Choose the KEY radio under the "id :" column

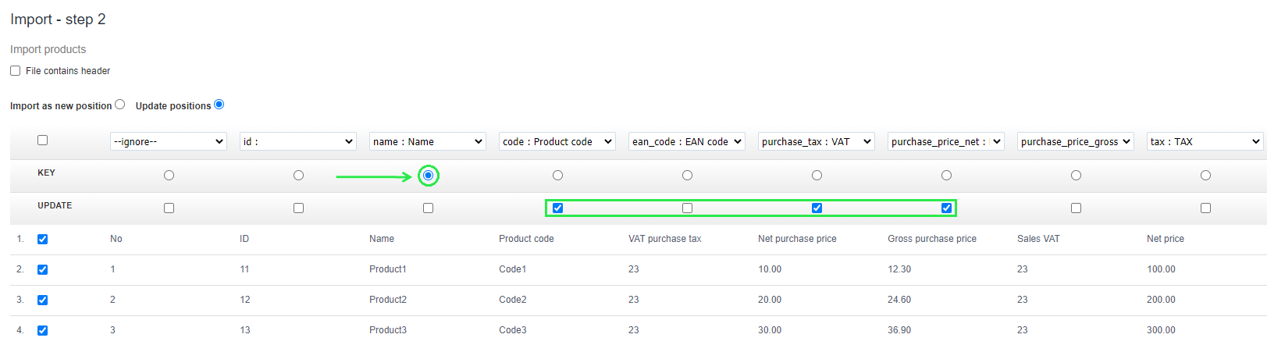(298, 176)
